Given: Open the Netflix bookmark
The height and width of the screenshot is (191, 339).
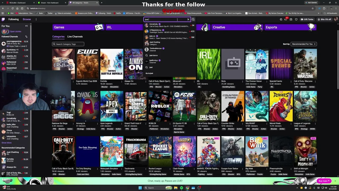Looking at the screenshot, I should [x=117, y=13].
